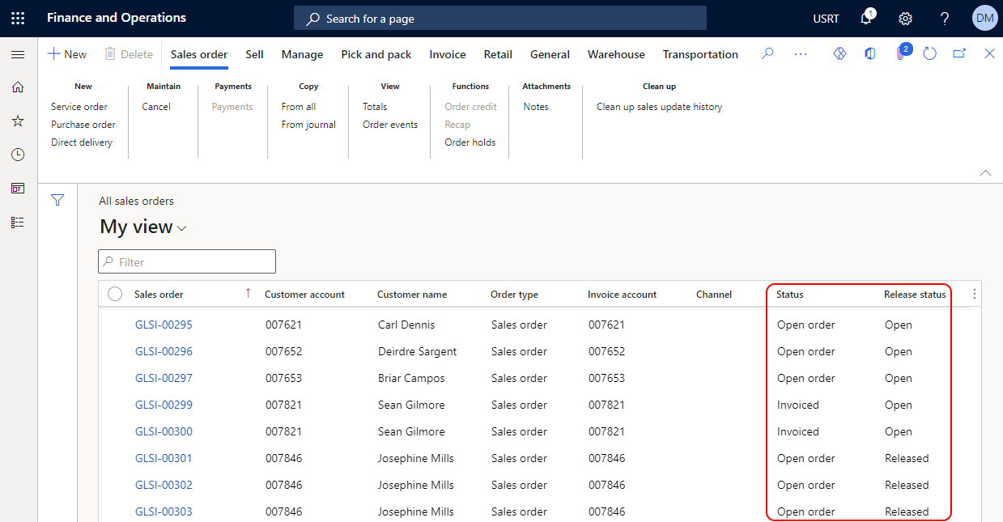
Task: Click Notes under Attachments
Action: tap(536, 107)
